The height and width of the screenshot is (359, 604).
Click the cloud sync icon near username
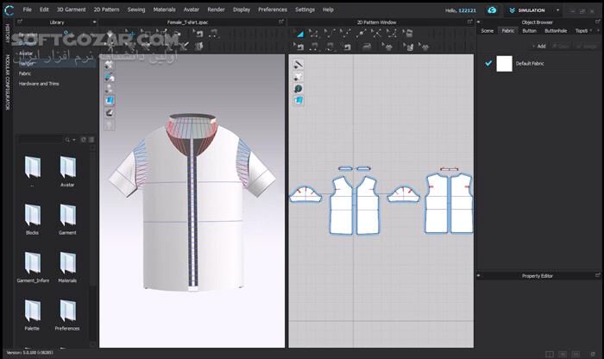click(x=492, y=9)
